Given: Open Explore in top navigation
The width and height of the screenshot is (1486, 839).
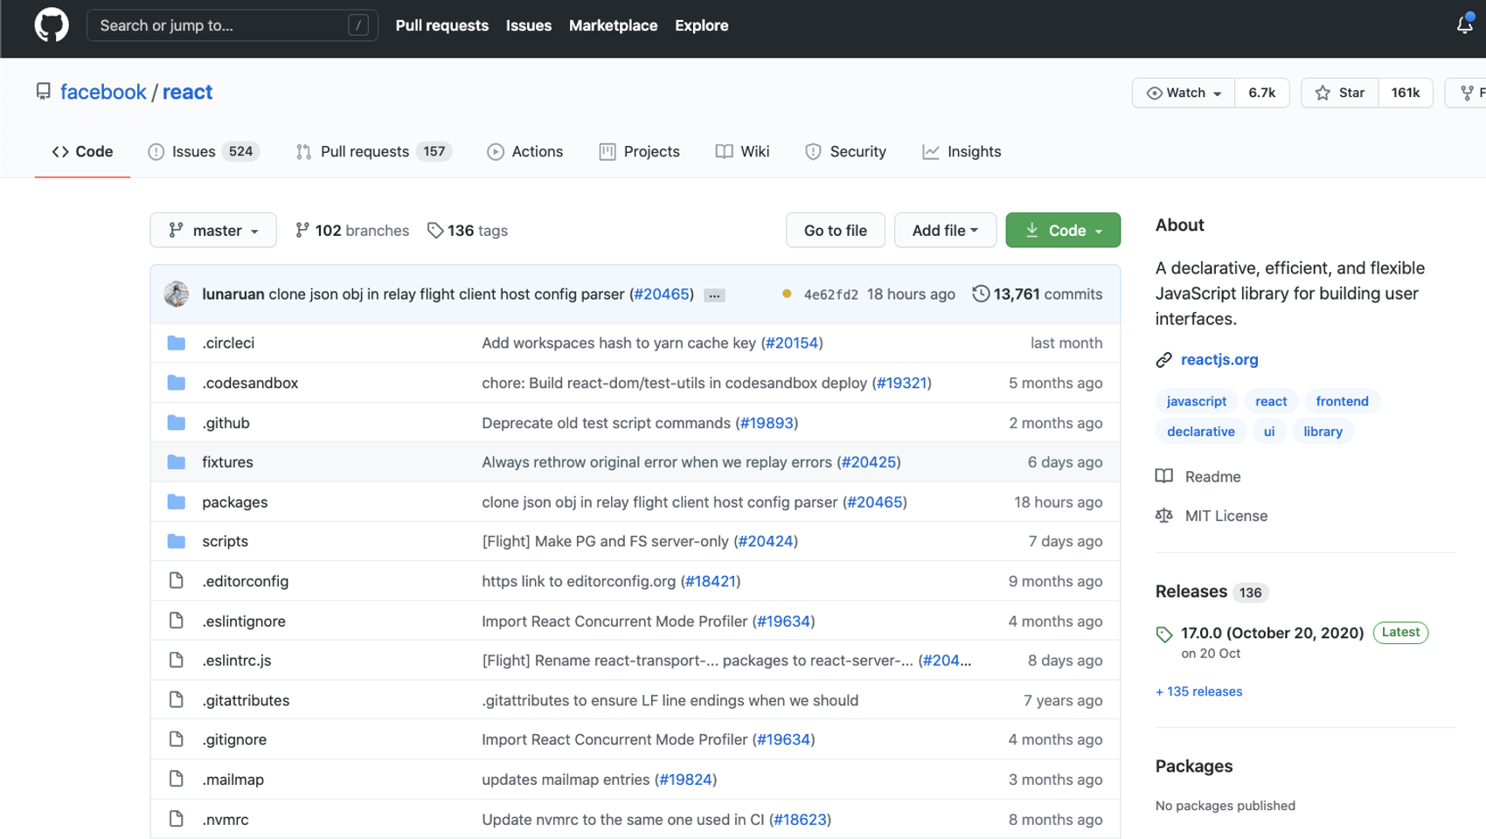Looking at the screenshot, I should pyautogui.click(x=702, y=25).
